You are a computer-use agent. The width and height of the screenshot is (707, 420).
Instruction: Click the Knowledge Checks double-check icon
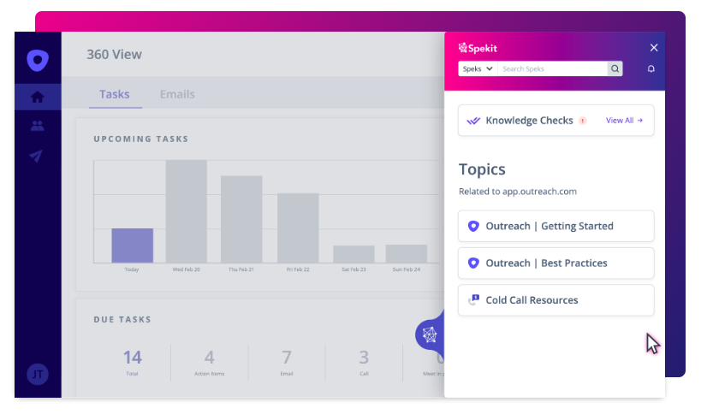coord(473,121)
